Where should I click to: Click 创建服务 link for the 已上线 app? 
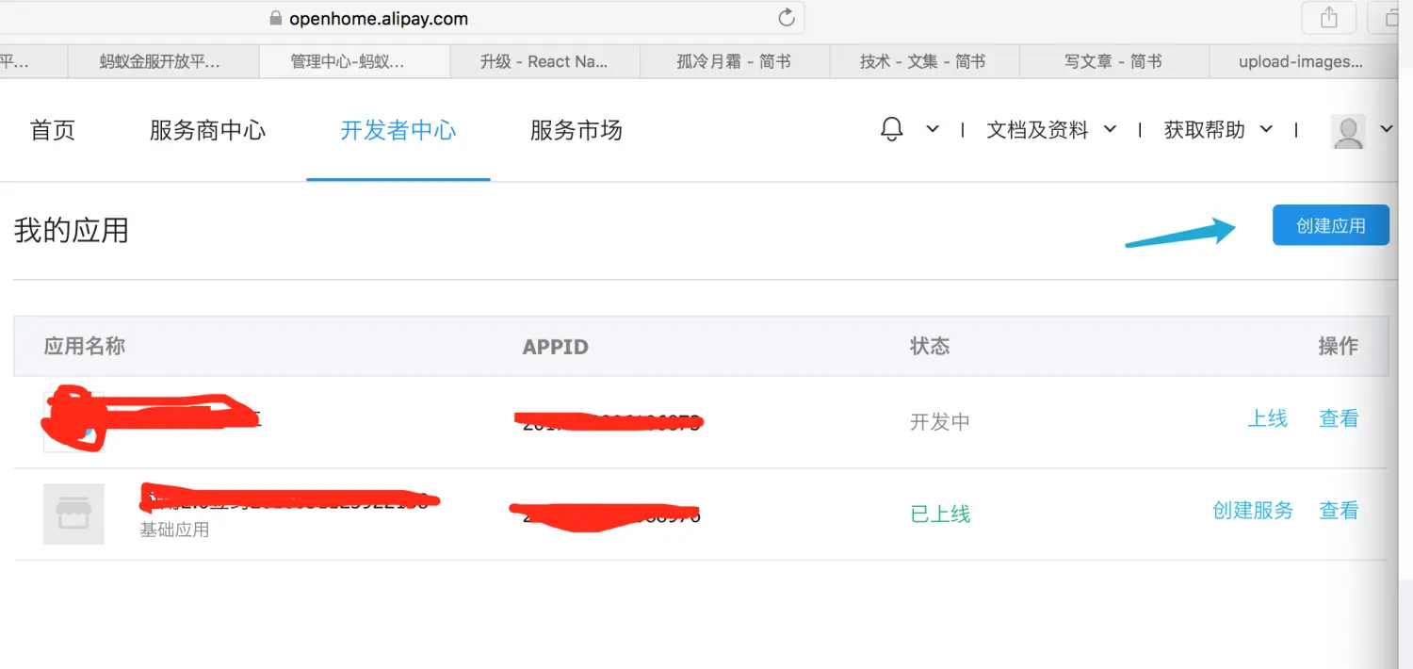(1253, 511)
